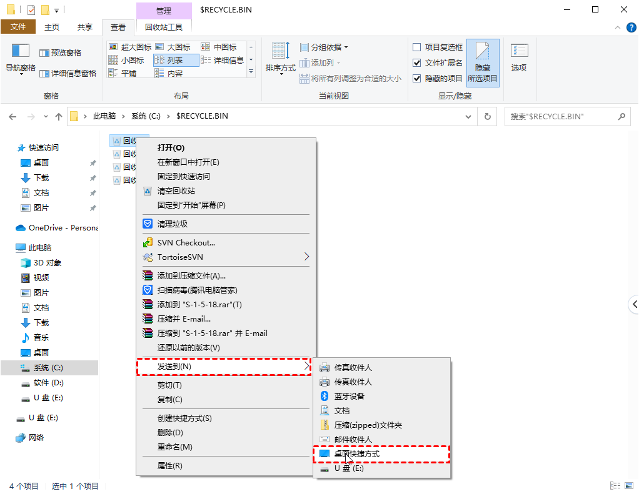
Task: Enable the 项目复选框 checkbox
Action: pyautogui.click(x=417, y=47)
